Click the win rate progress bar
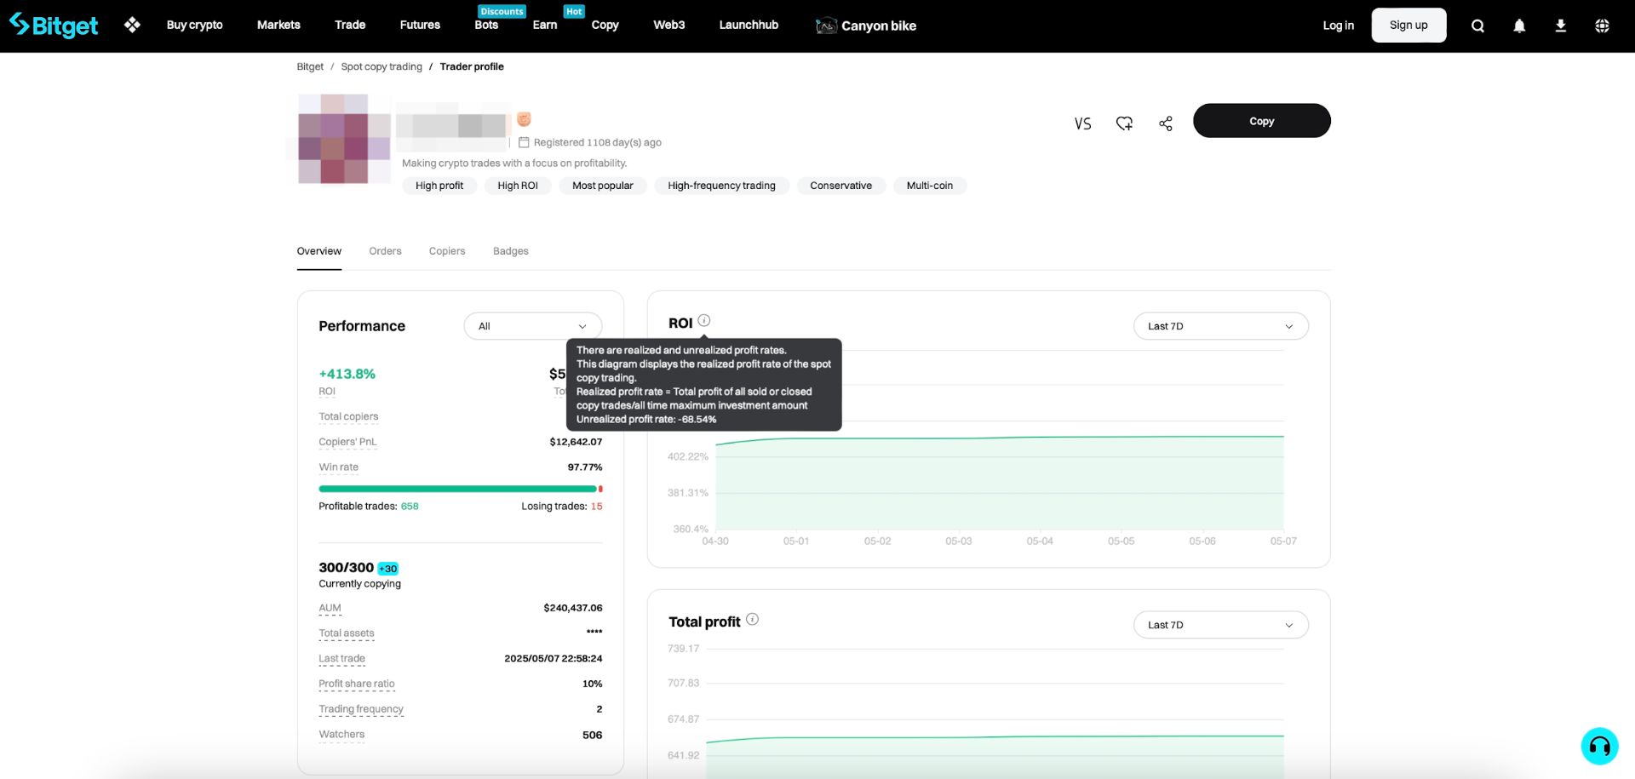 [x=461, y=489]
